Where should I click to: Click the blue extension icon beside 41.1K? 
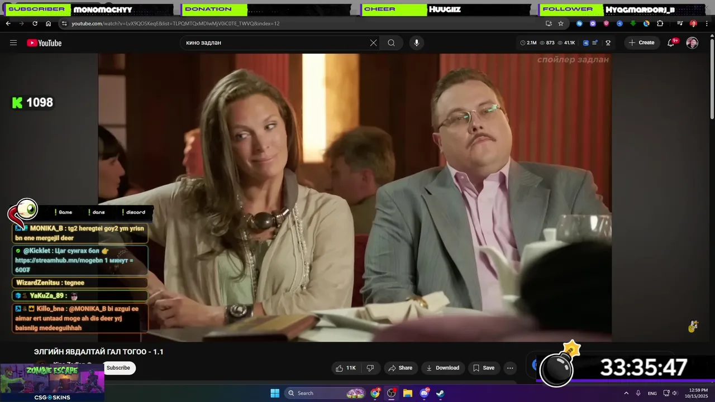586,43
